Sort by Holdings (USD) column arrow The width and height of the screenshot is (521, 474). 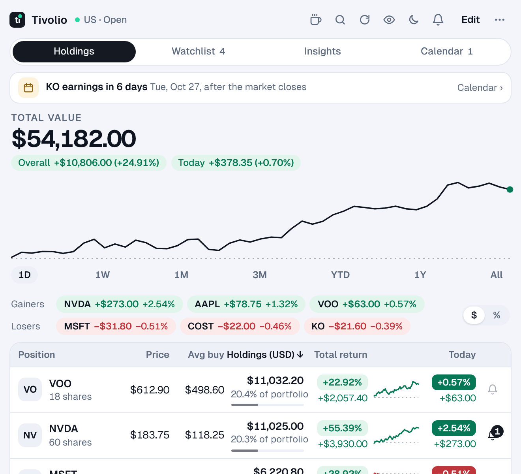coord(300,355)
